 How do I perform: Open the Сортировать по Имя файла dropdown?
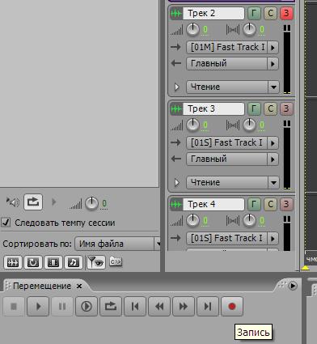(x=117, y=244)
